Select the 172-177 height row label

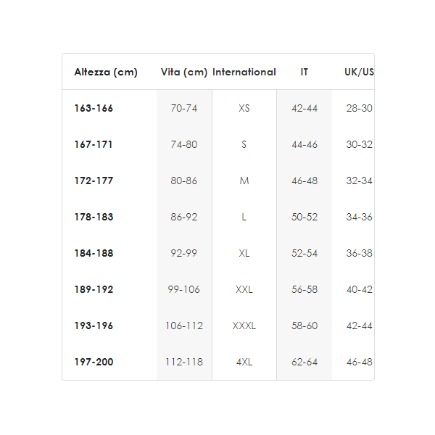[94, 181]
